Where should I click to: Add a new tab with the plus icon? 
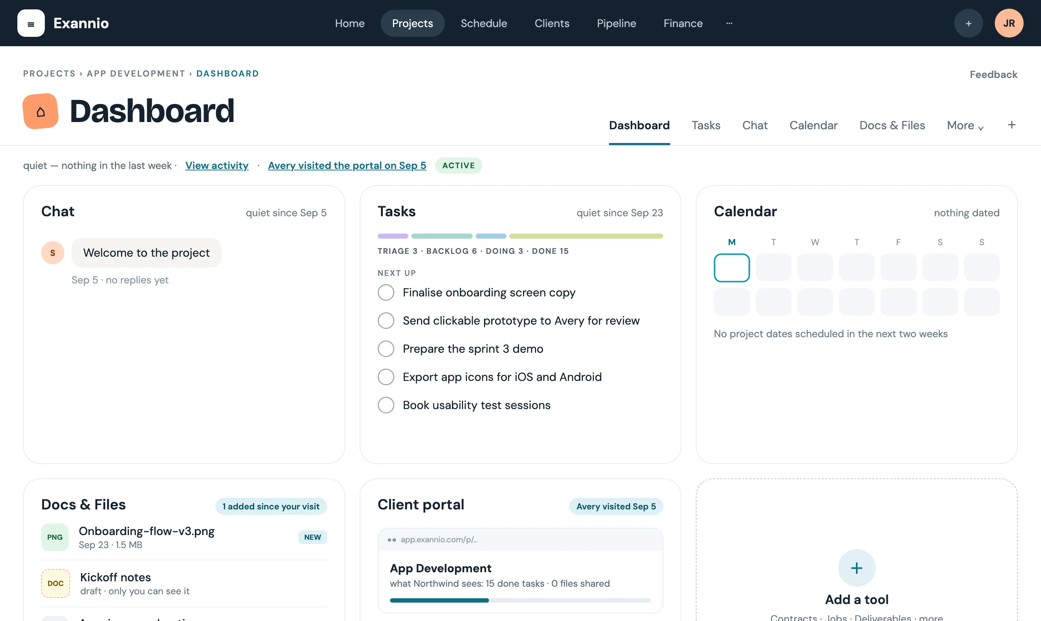(1011, 125)
